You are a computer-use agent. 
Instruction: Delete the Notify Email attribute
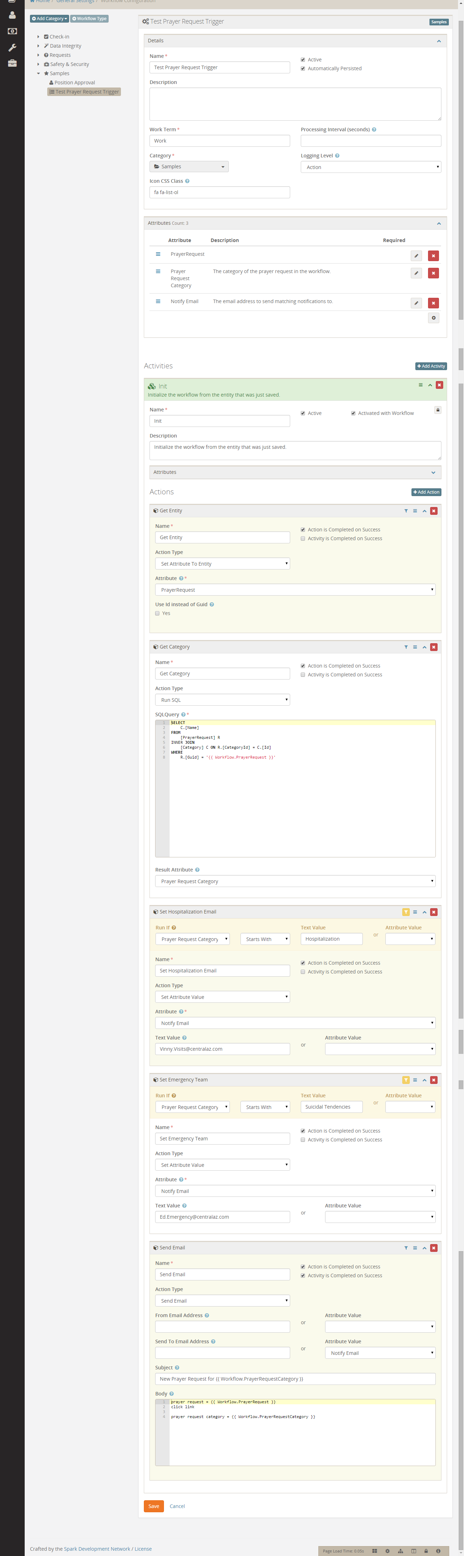(433, 303)
